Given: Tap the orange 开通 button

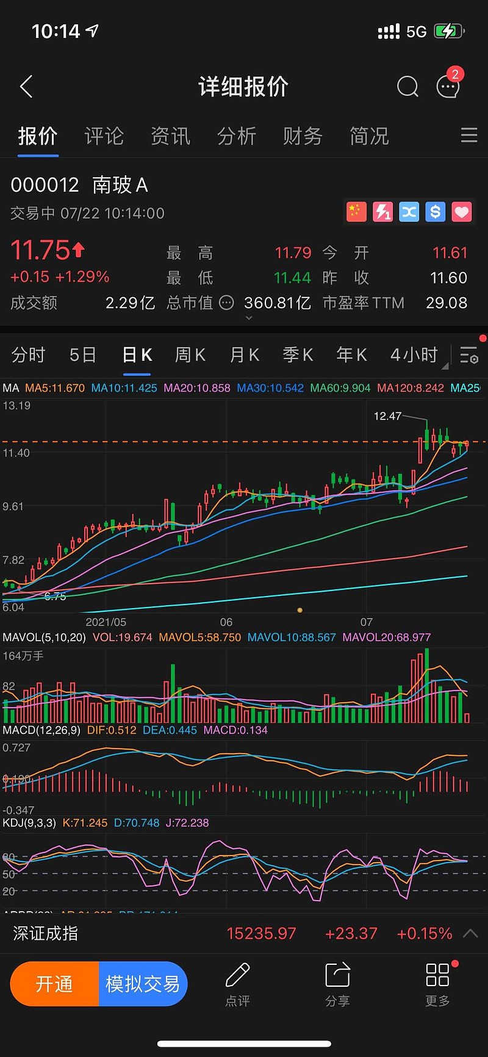Looking at the screenshot, I should pyautogui.click(x=55, y=984).
